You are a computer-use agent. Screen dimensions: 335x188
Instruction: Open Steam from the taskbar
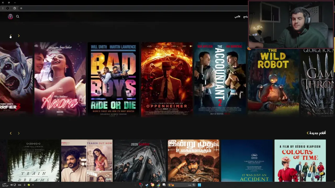click(x=147, y=185)
